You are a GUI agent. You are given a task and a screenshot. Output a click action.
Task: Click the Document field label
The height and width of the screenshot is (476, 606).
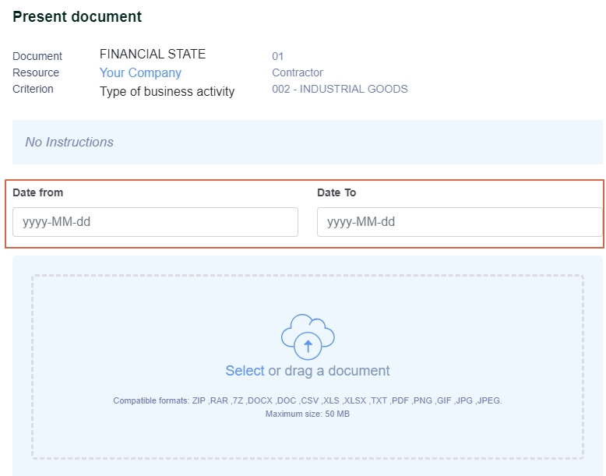[37, 56]
